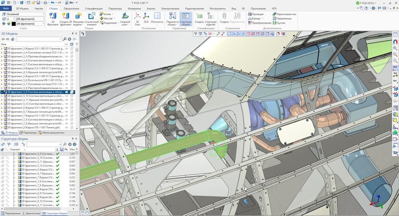The height and width of the screenshot is (216, 399).
Task: Click the Проекция button
Action: (x=255, y=14)
